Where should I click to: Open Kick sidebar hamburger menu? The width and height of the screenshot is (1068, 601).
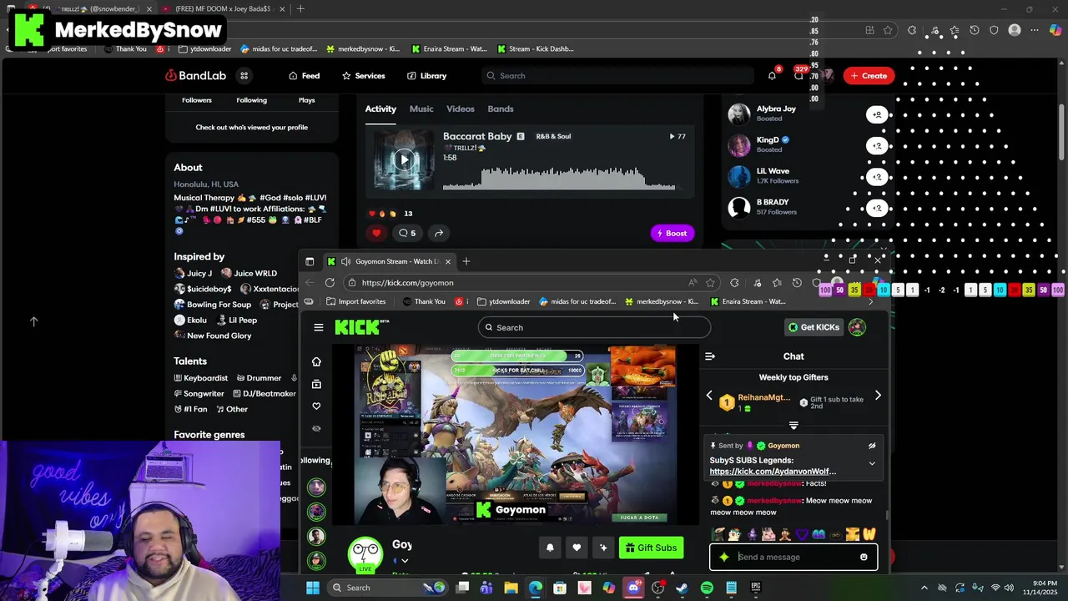pyautogui.click(x=318, y=327)
